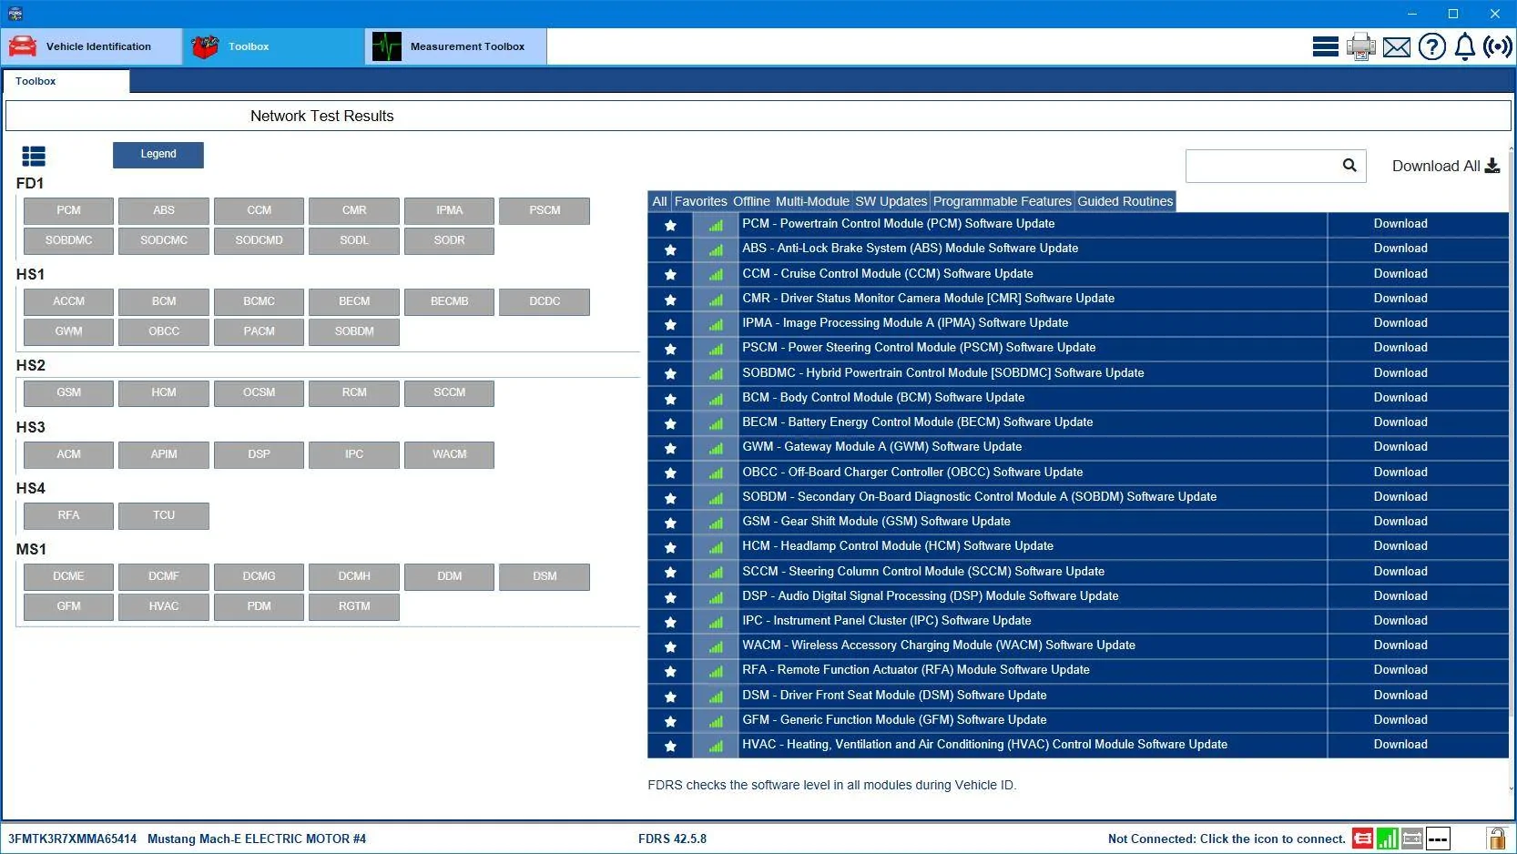
Task: Select the Toolbox sub-tab below the header
Action: coord(66,81)
